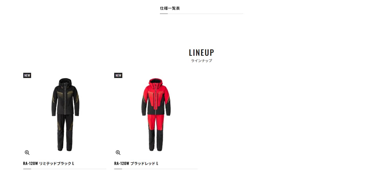Click the ラインナップ subtitle text
380x178 pixels.
click(201, 61)
